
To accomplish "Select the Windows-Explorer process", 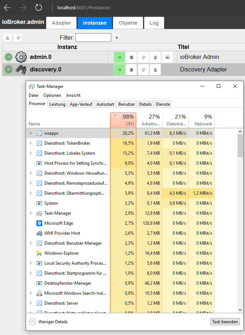I will (x=121, y=253).
